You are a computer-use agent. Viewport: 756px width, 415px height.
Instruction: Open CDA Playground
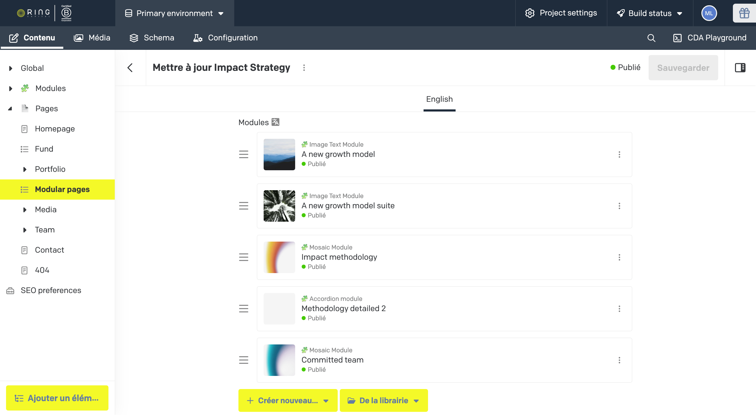(709, 38)
